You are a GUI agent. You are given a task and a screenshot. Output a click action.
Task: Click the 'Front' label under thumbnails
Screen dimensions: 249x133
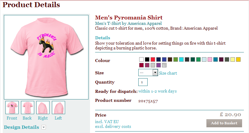tap(12, 118)
